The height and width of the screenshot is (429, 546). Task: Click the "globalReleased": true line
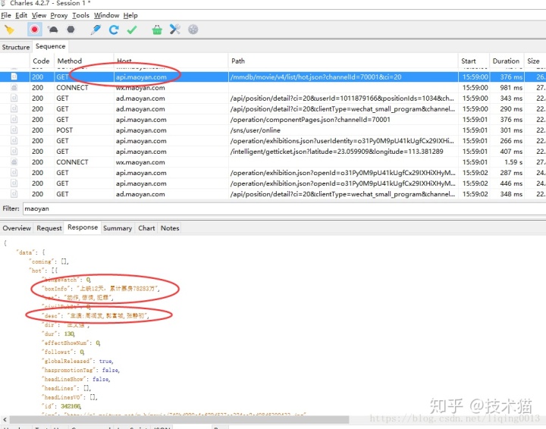tap(77, 361)
